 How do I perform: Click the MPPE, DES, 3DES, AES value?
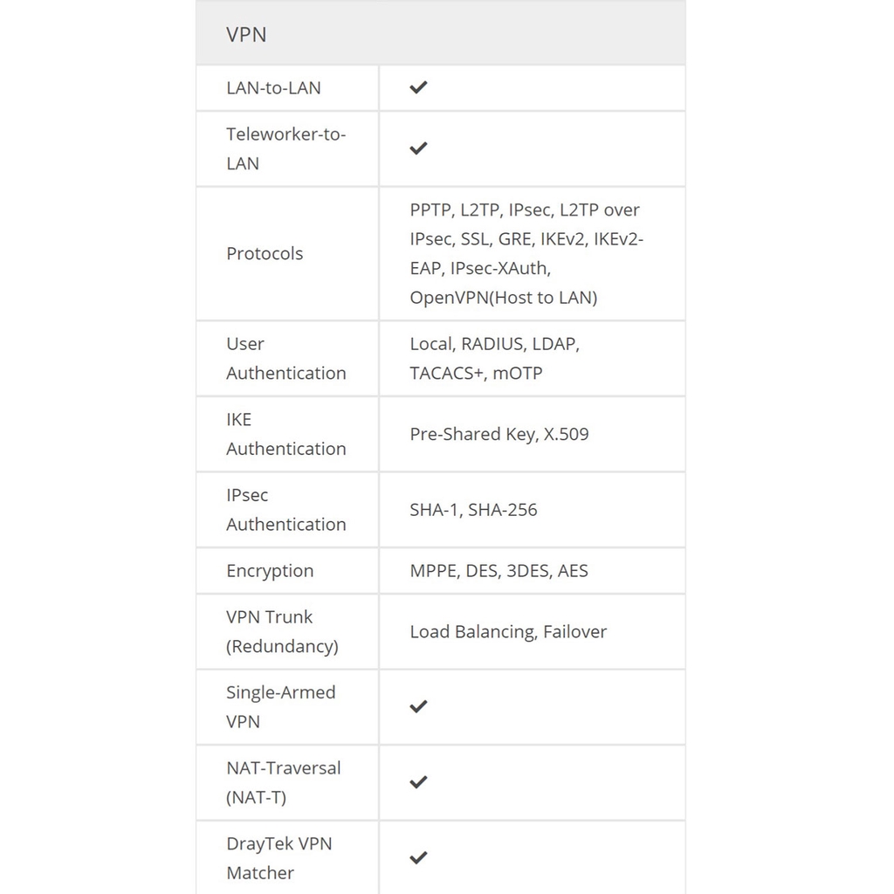tap(499, 571)
